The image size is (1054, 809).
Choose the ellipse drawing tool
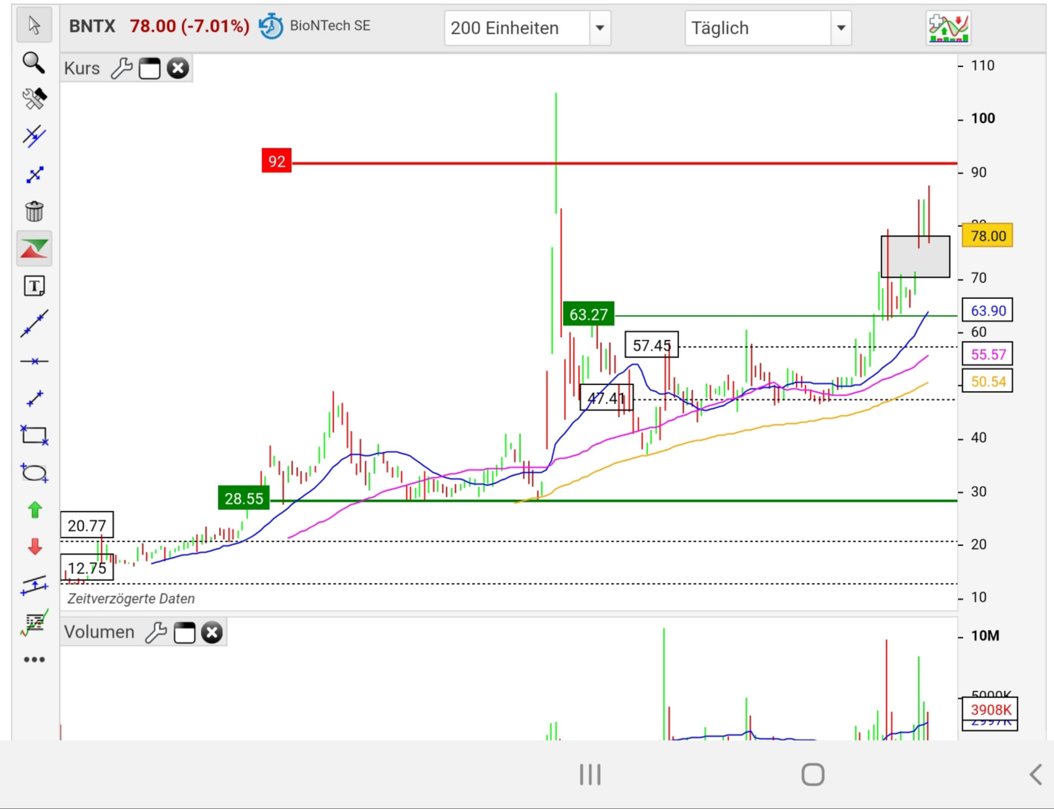pos(34,473)
